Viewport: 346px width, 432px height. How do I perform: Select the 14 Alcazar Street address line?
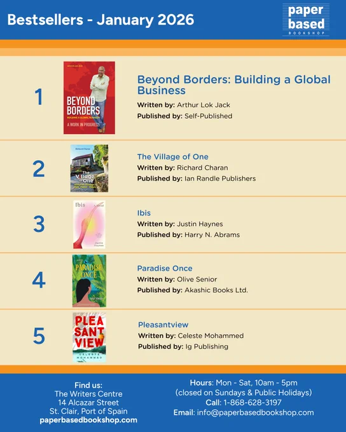pos(88,403)
